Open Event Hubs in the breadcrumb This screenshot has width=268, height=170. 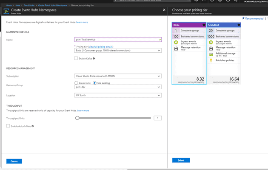click(x=29, y=5)
